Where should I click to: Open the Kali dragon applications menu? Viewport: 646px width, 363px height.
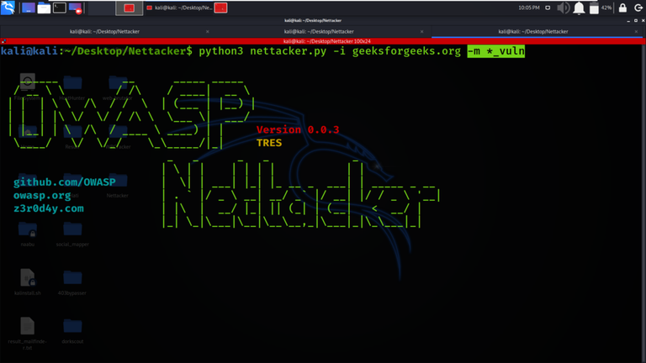click(x=8, y=8)
